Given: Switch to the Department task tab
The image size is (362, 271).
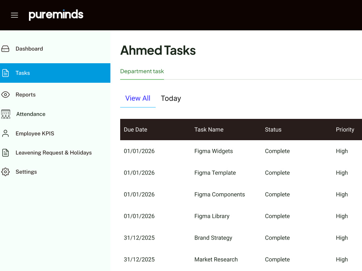Looking at the screenshot, I should [142, 72].
